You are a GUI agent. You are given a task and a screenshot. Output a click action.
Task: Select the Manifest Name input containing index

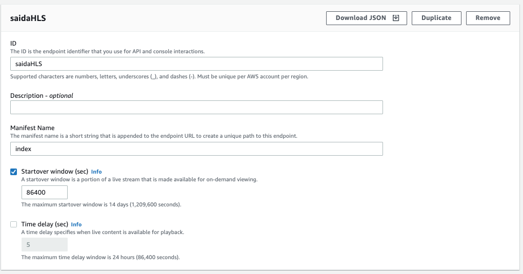click(196, 149)
